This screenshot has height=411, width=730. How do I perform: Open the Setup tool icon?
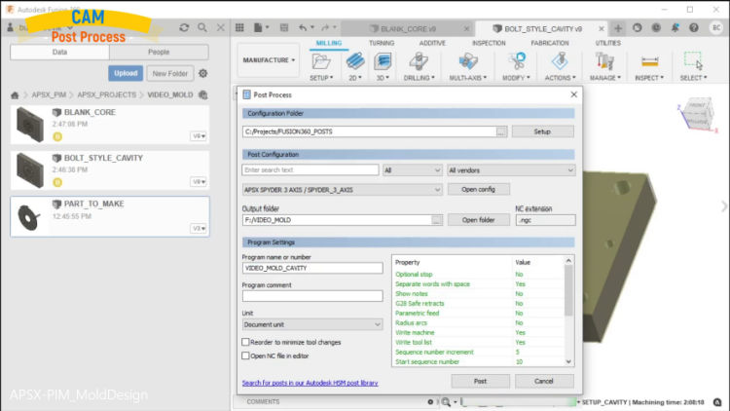point(321,61)
